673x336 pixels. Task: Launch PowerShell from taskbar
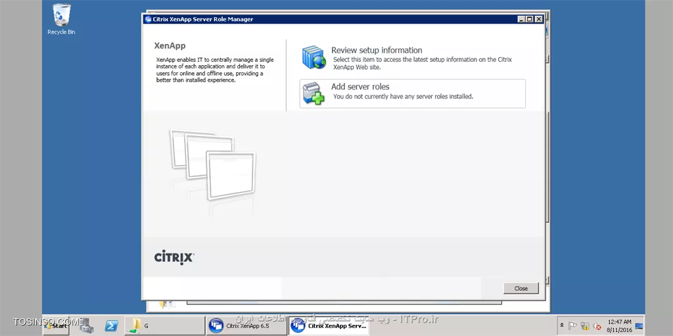pyautogui.click(x=112, y=325)
